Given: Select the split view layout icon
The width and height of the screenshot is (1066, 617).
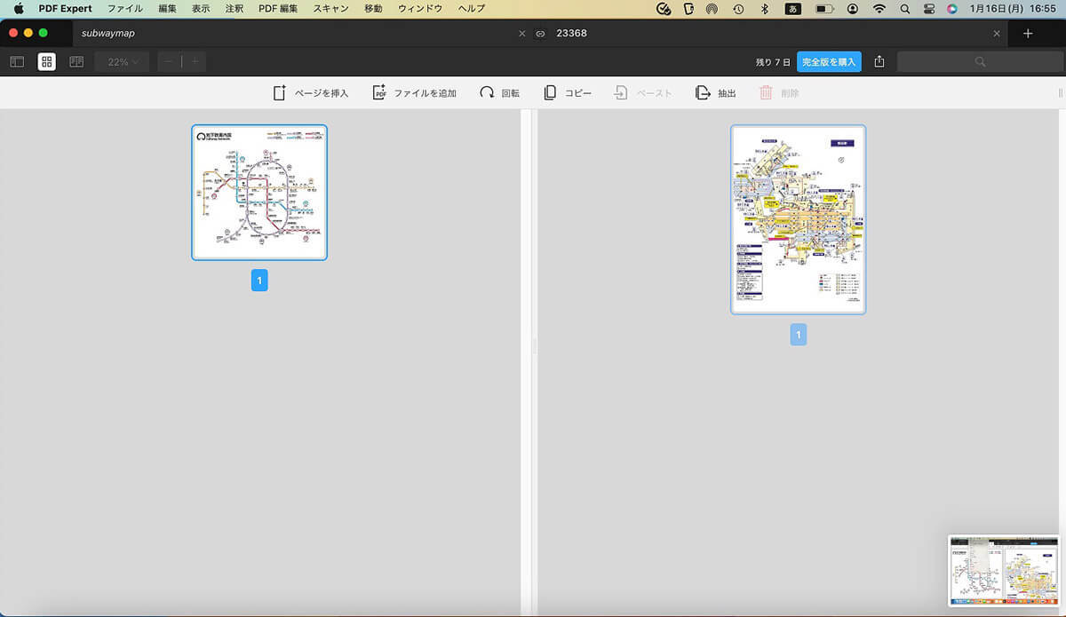Looking at the screenshot, I should (x=76, y=62).
